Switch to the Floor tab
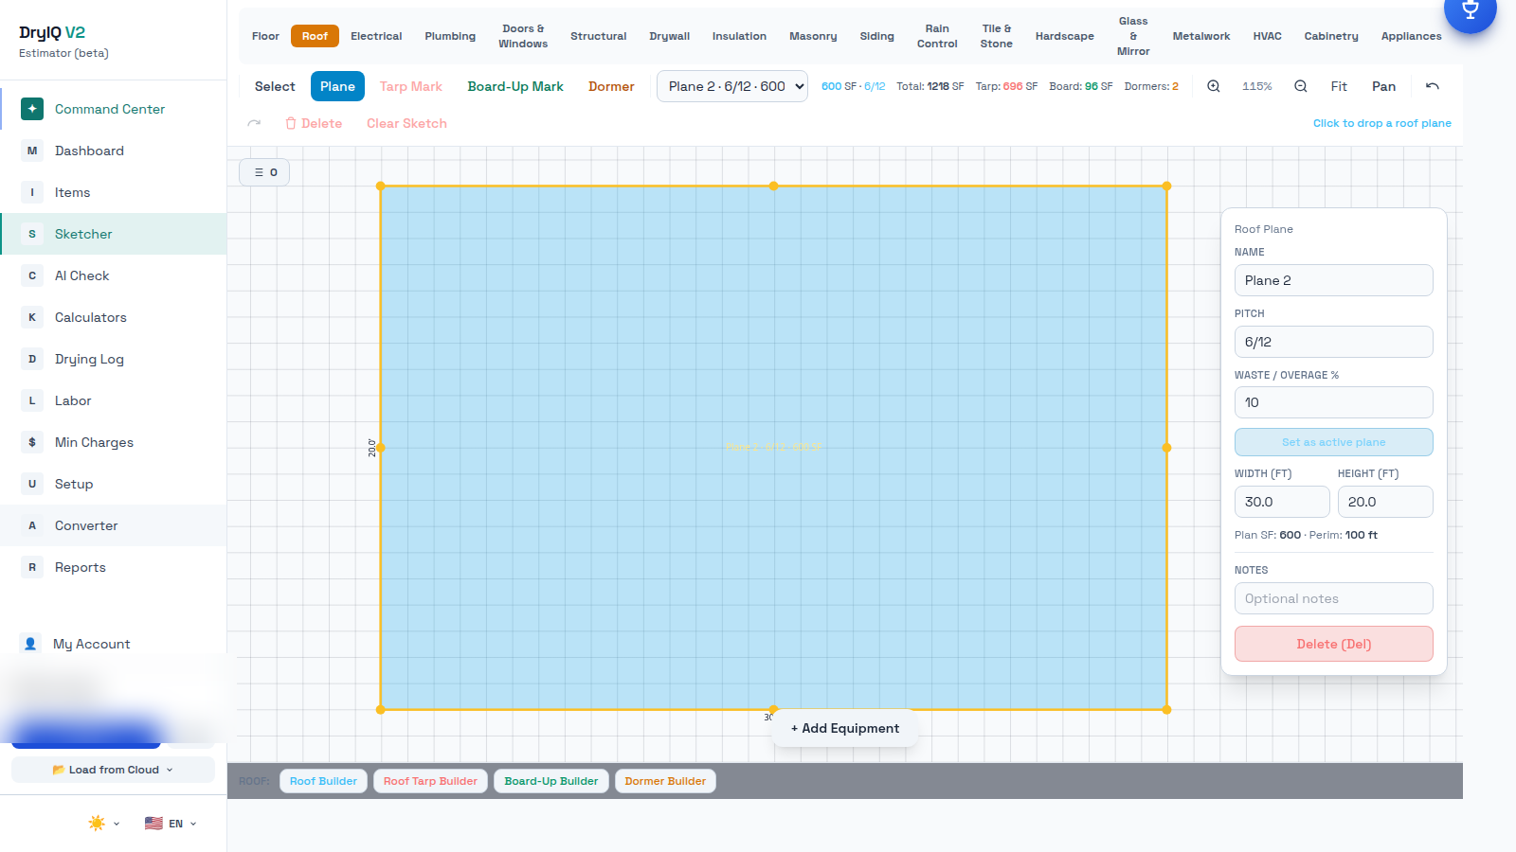The height and width of the screenshot is (852, 1516). pos(265,36)
